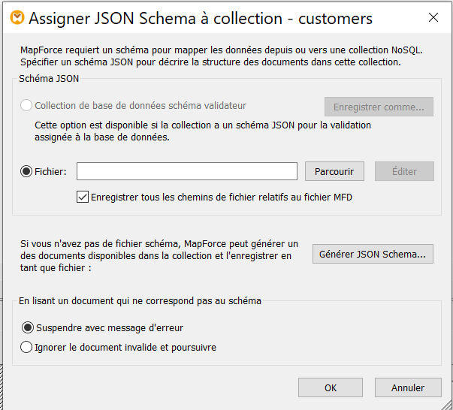Screen dimensions: 453x410
Task: Select the Collection de base de données radio
Action: (27, 106)
